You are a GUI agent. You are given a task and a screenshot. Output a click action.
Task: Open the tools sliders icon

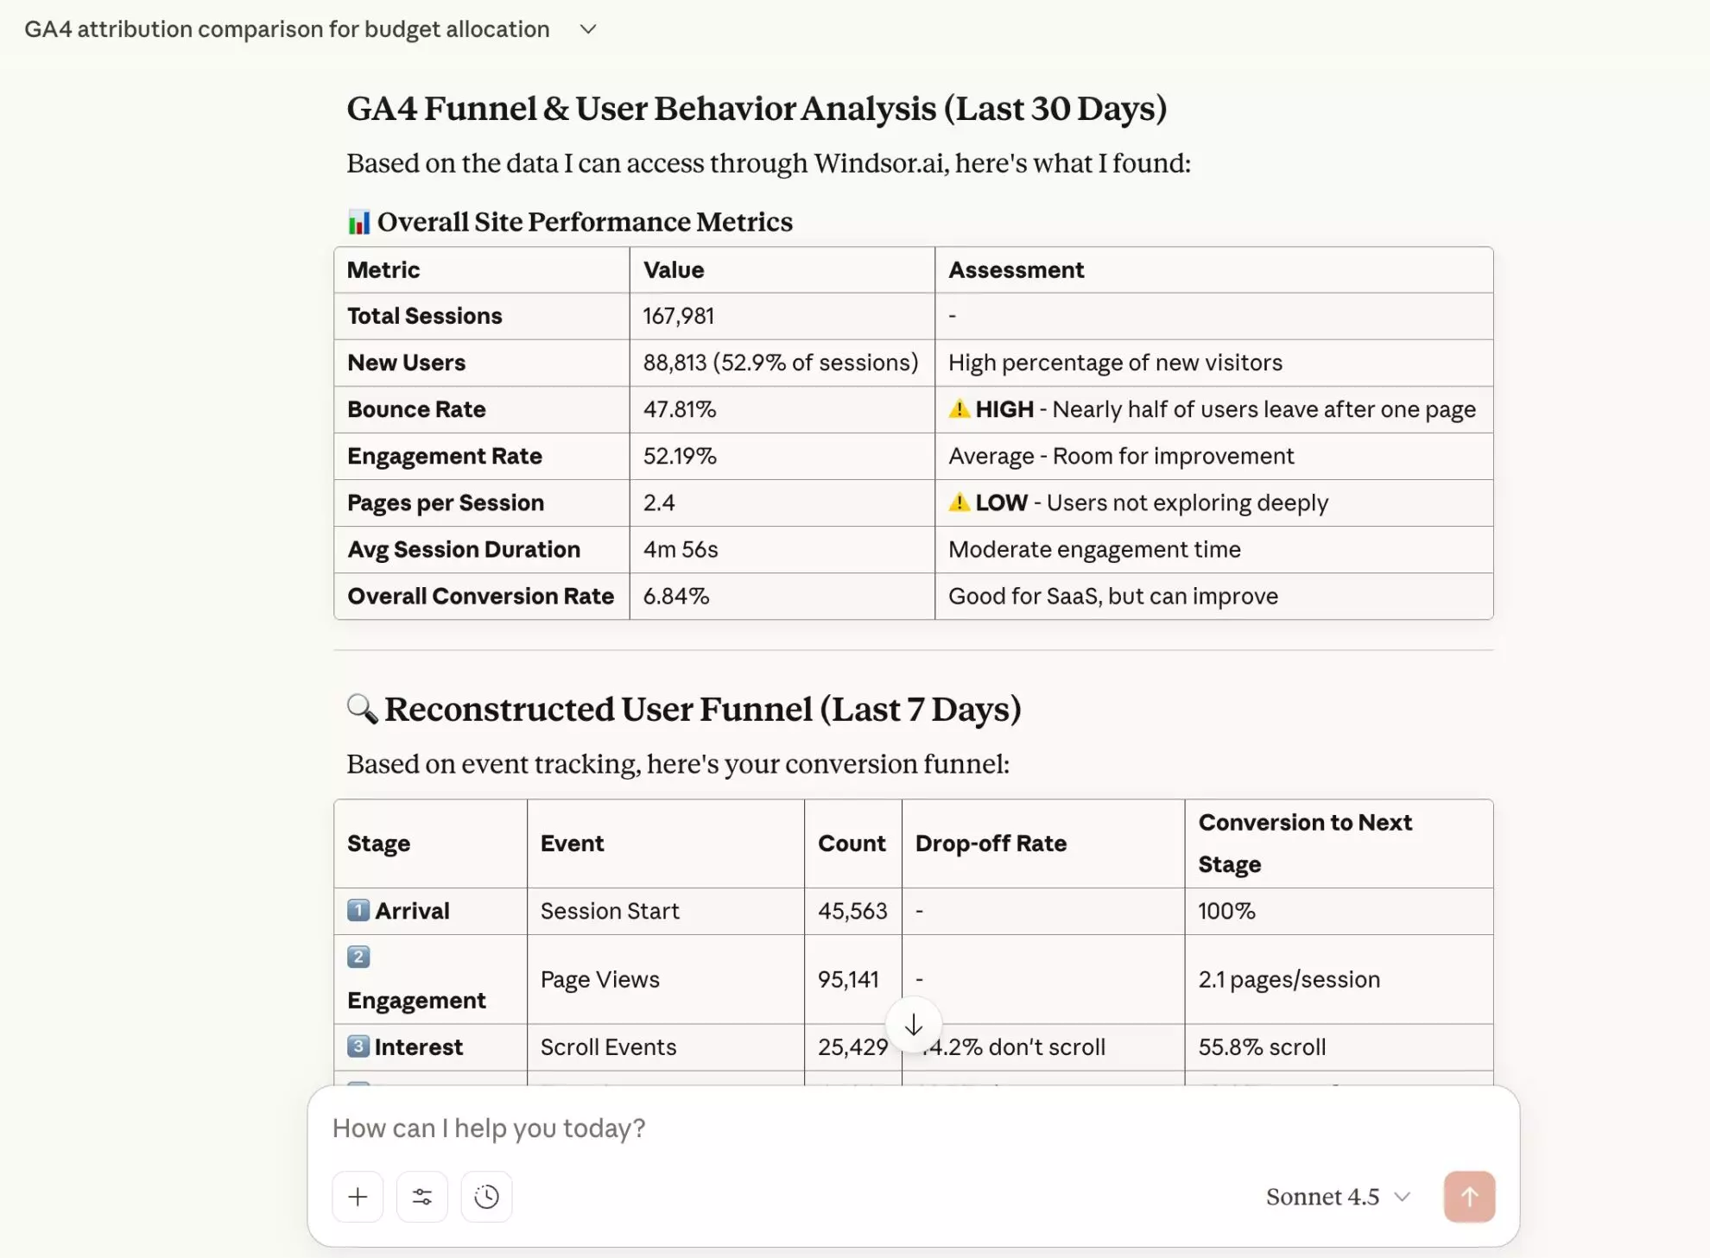click(x=421, y=1197)
